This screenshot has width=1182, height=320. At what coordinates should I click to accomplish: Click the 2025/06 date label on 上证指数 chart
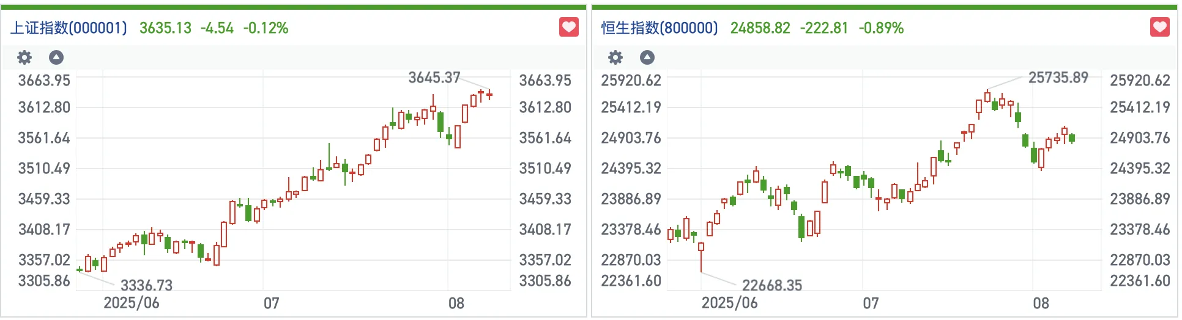click(x=131, y=303)
